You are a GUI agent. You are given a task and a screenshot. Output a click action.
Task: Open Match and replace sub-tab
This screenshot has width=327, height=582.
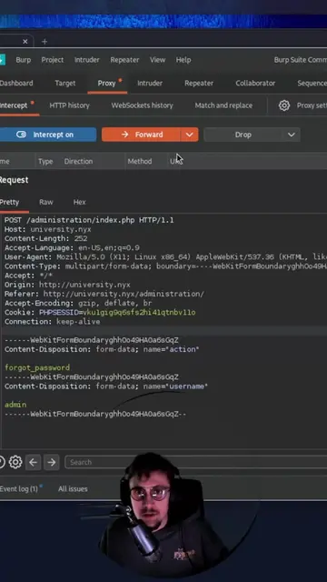[223, 105]
